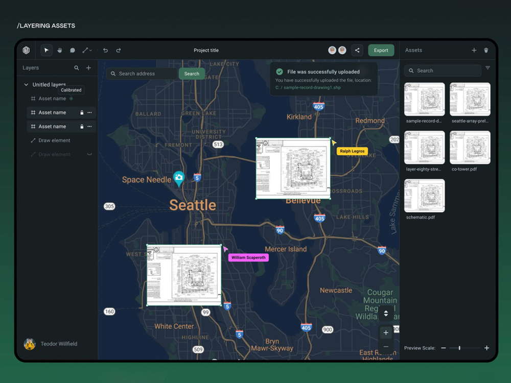Select the comment bubble tool
Image resolution: width=511 pixels, height=383 pixels.
click(73, 50)
